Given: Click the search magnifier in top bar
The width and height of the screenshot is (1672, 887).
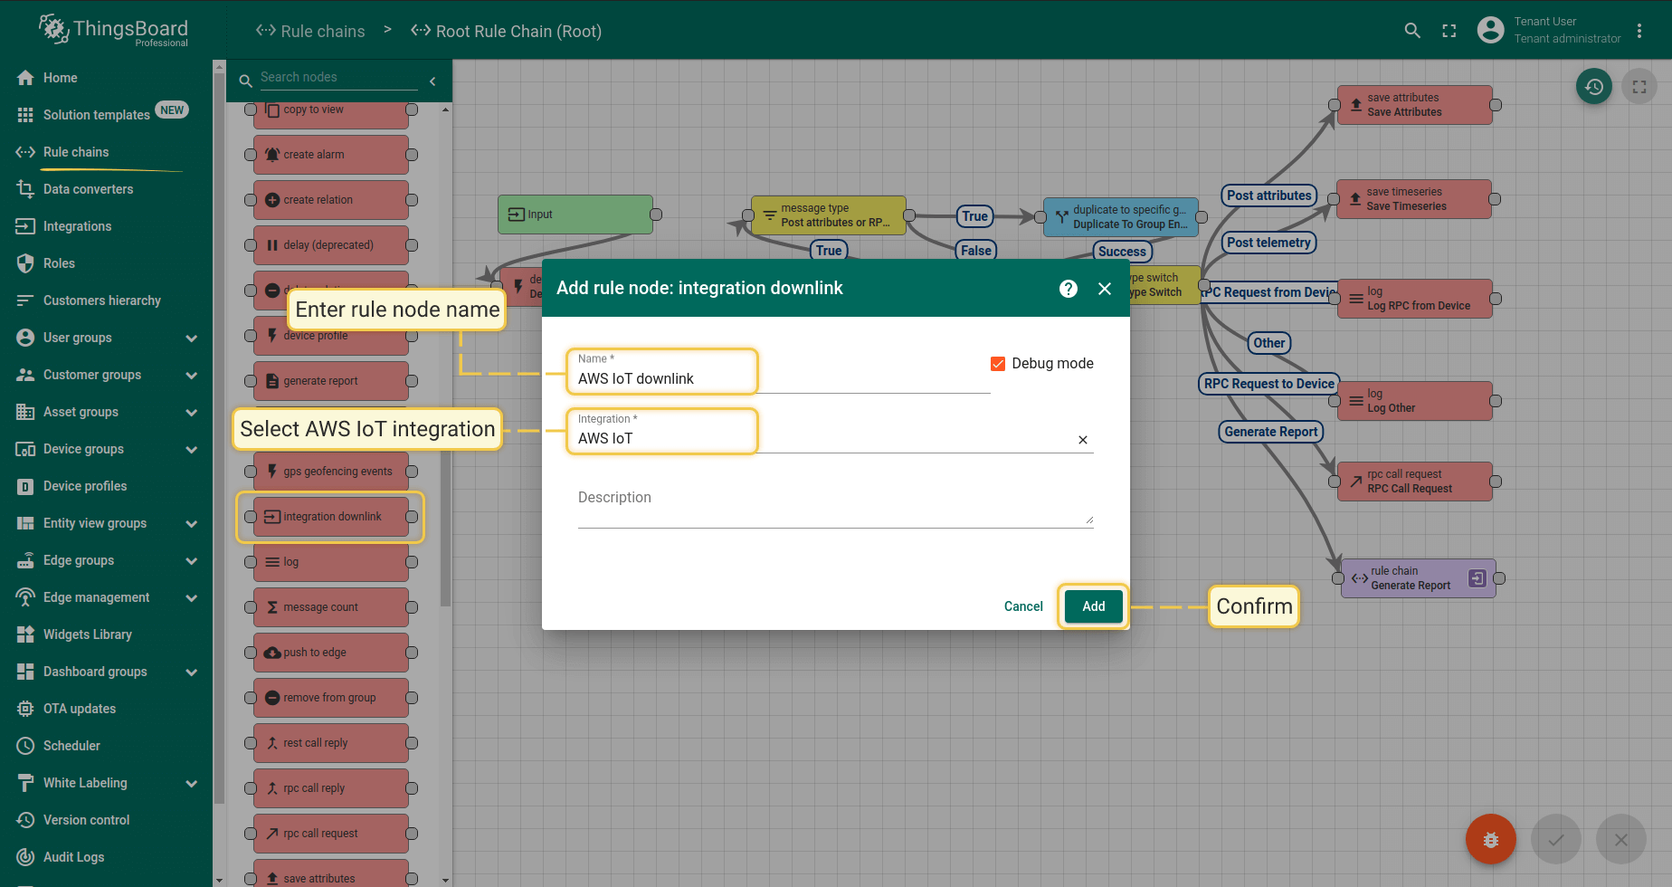Looking at the screenshot, I should click(x=1412, y=31).
